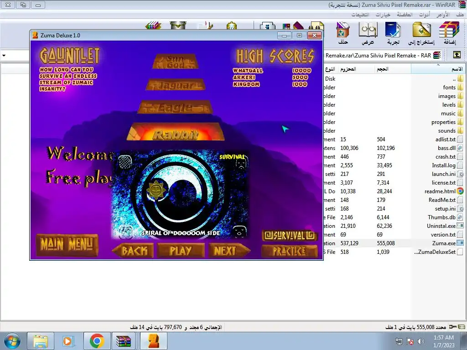
Task: Click the Zuma.exe application icon
Action: click(x=460, y=243)
